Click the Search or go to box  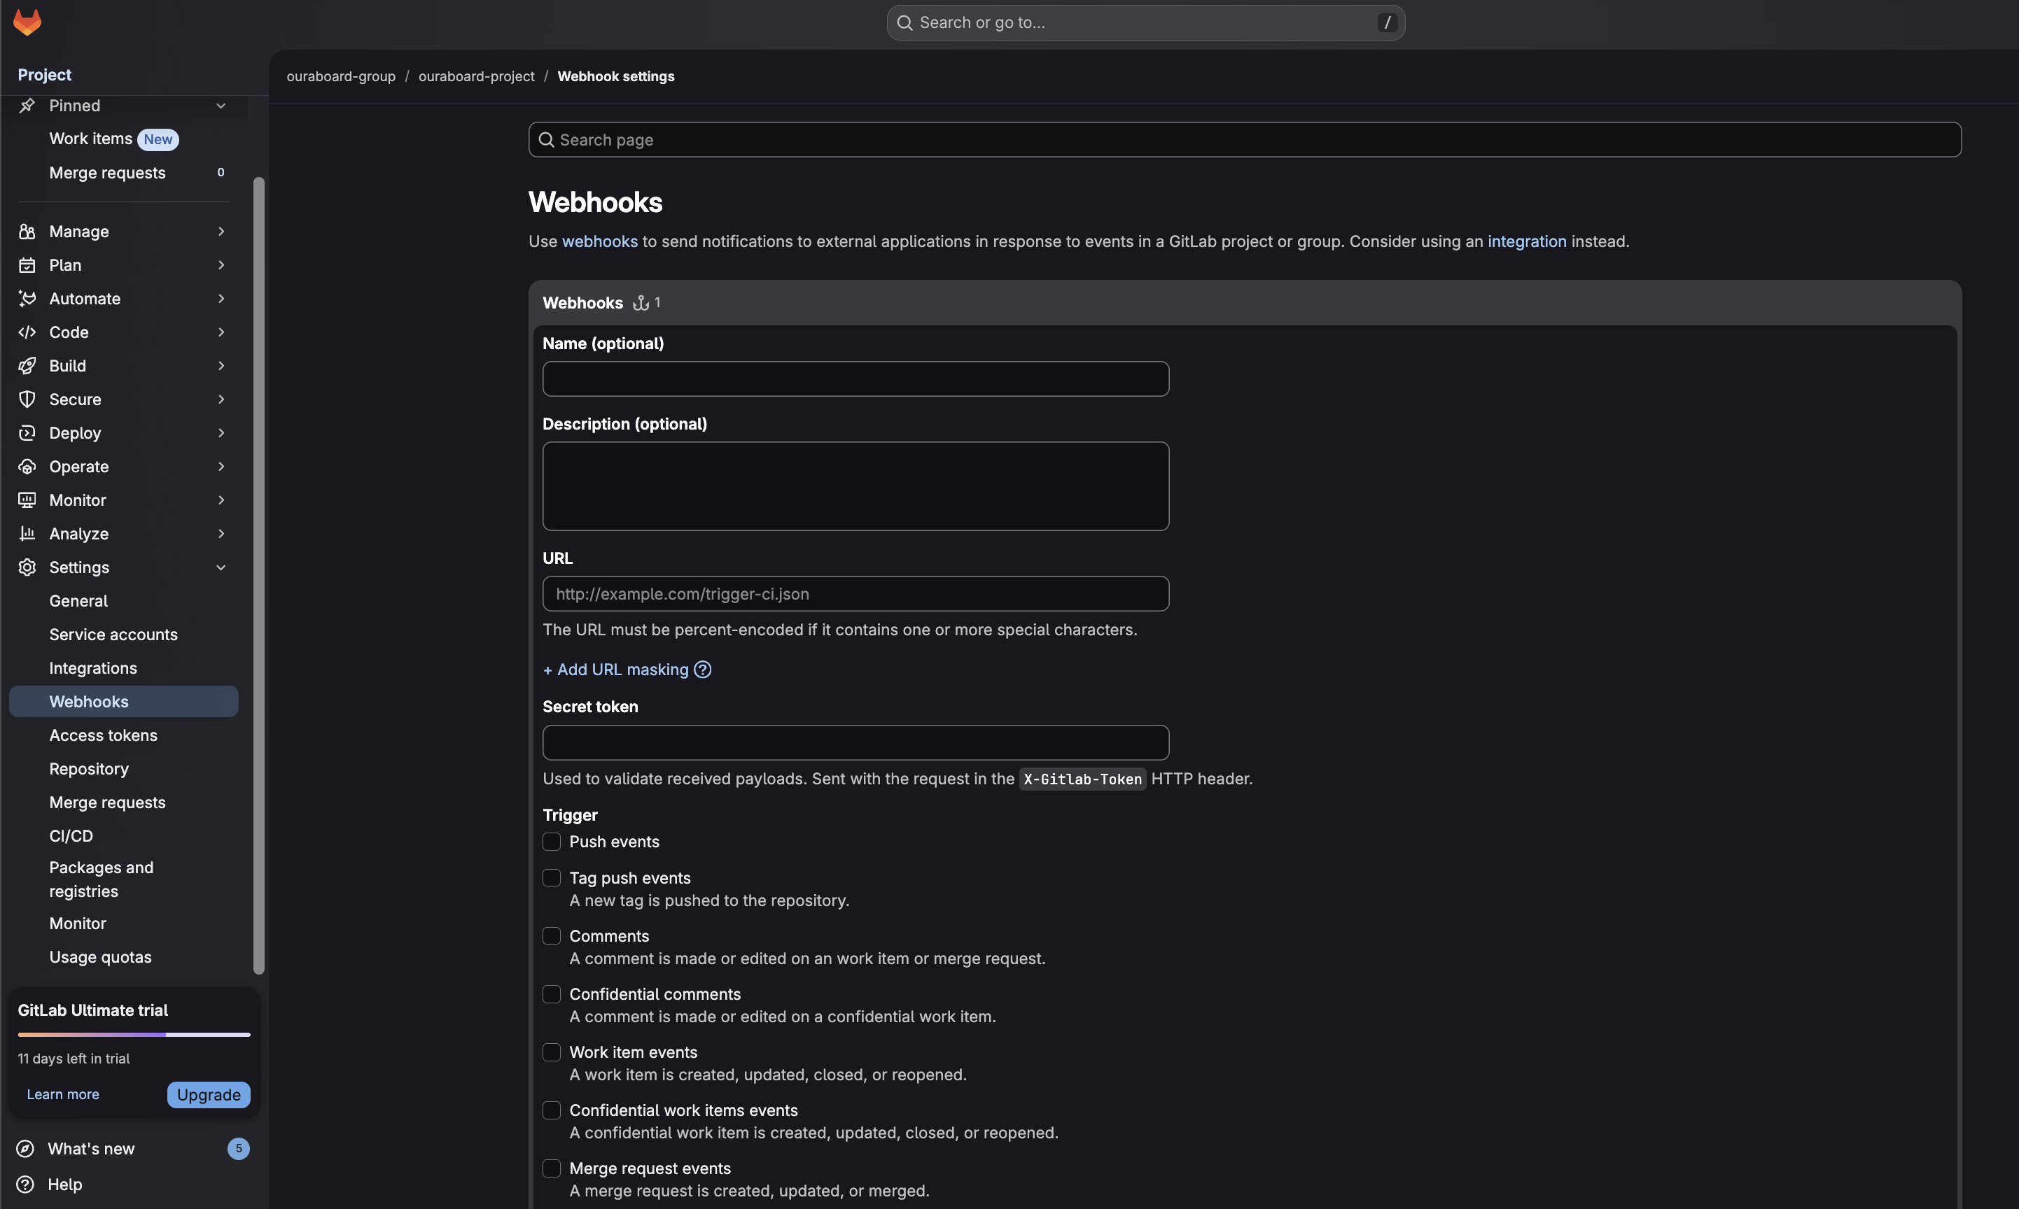1146,23
